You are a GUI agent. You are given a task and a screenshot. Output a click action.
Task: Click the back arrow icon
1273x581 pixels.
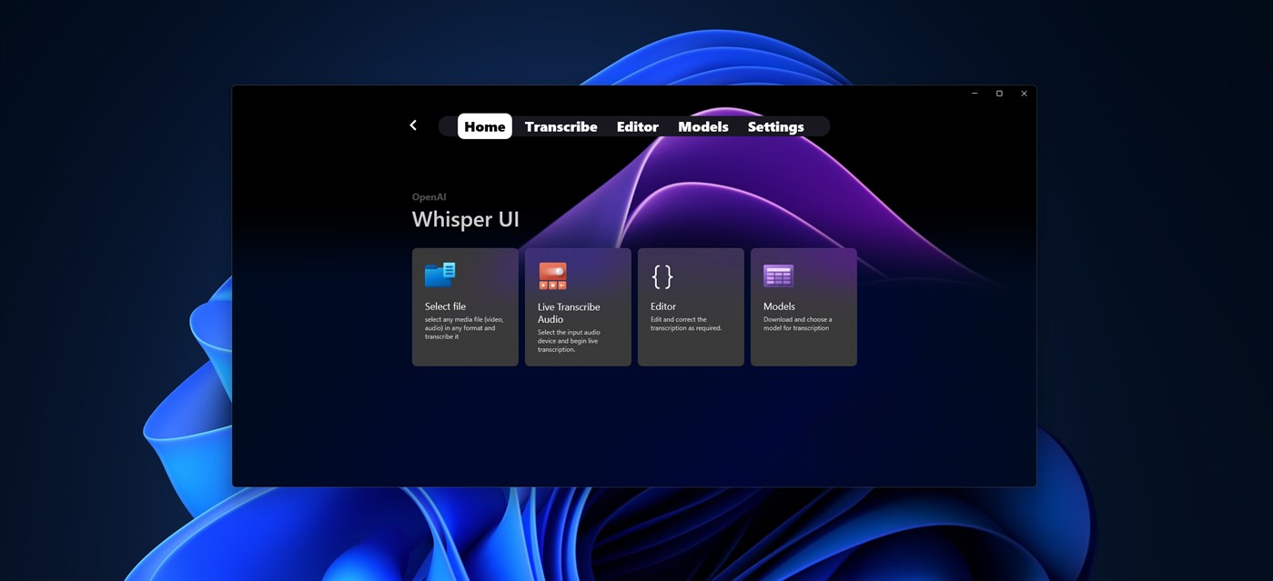pos(413,125)
